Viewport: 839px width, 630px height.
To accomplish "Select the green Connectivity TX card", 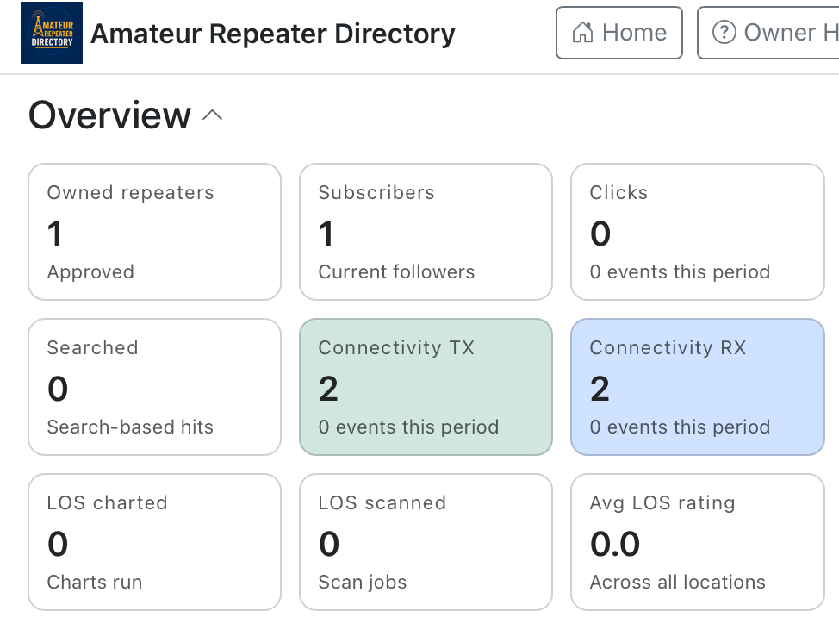I will [426, 387].
